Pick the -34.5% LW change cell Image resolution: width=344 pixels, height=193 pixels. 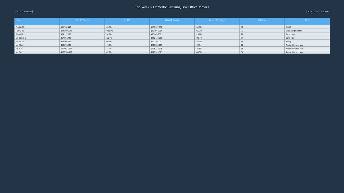127,34
